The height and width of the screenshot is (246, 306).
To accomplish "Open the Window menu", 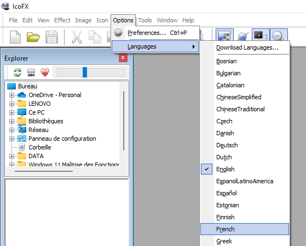I will click(168, 20).
